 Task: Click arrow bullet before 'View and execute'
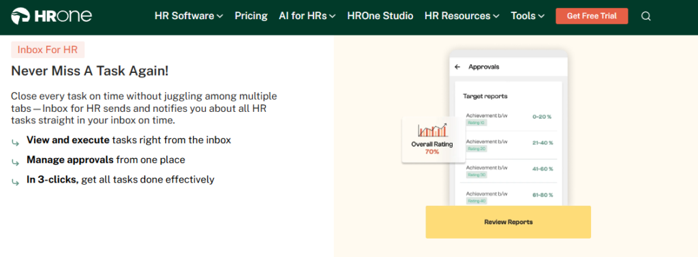pyautogui.click(x=16, y=142)
